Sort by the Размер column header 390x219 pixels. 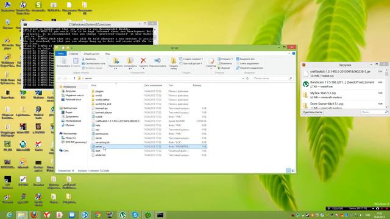(x=197, y=85)
